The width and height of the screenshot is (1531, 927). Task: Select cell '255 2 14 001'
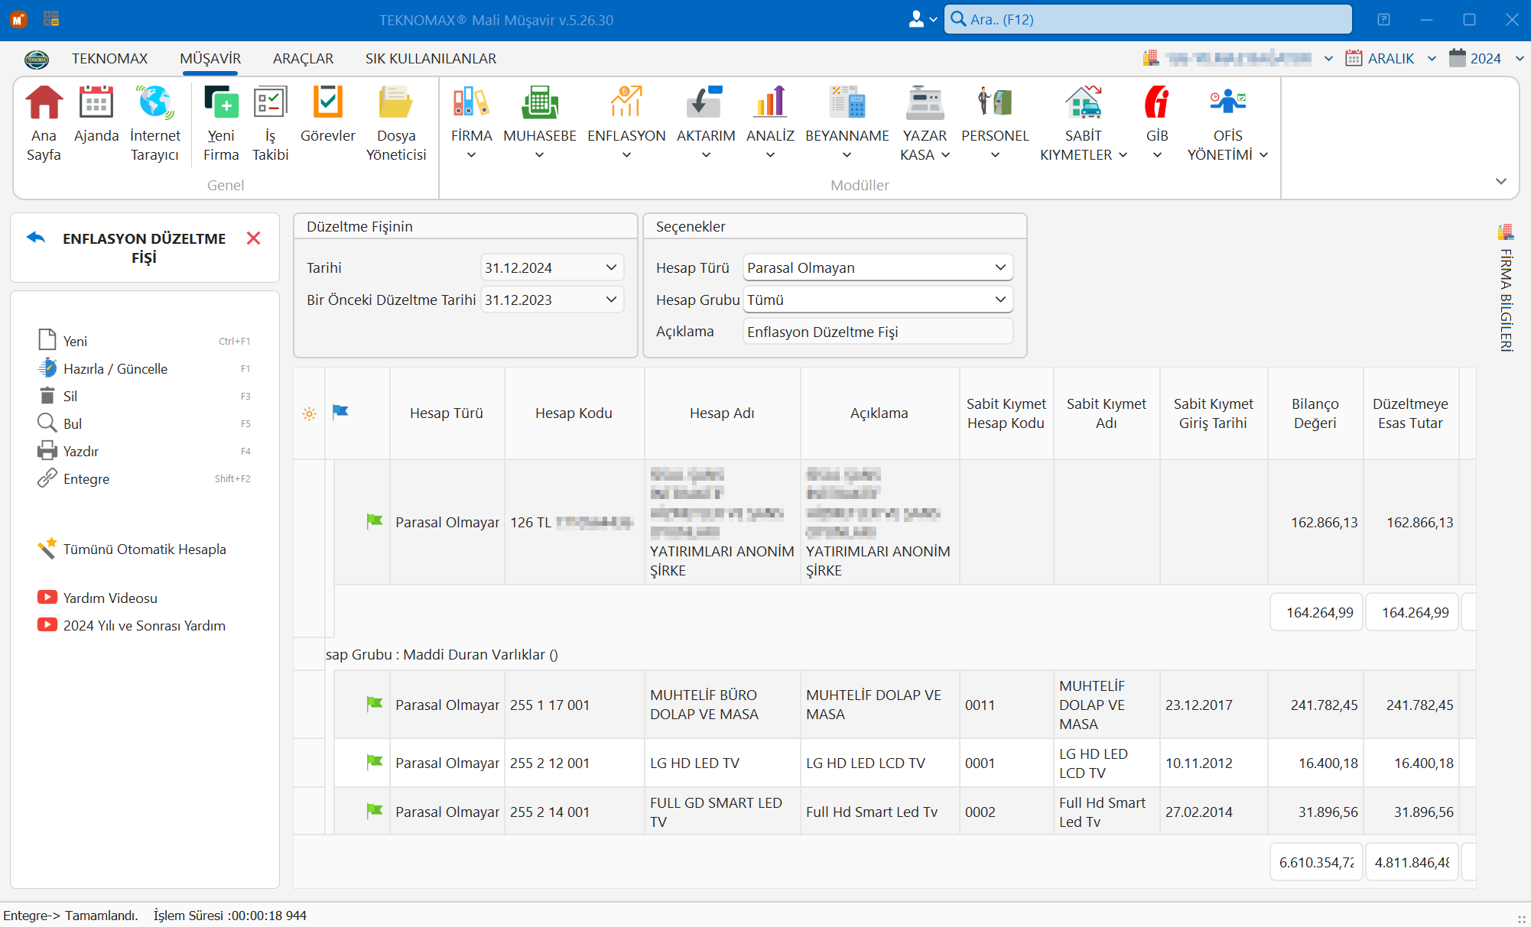[574, 812]
